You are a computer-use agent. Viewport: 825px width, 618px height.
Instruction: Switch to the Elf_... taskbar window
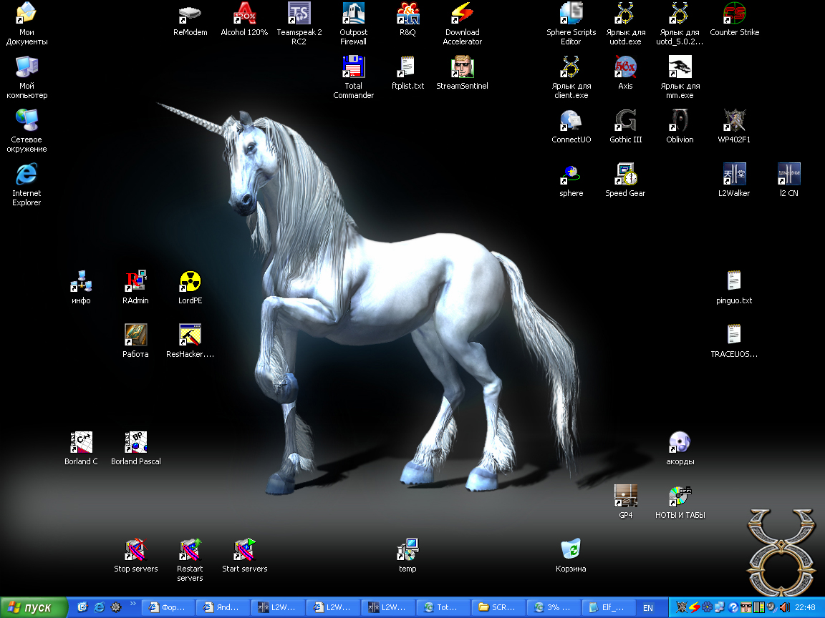tap(606, 607)
